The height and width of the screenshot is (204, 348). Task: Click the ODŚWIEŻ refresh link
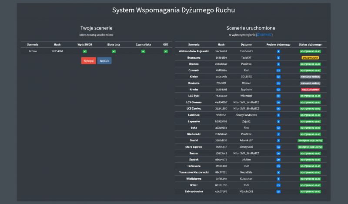pyautogui.click(x=266, y=34)
